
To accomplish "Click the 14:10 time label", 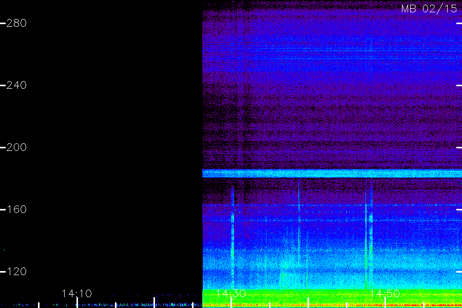I will 77,294.
